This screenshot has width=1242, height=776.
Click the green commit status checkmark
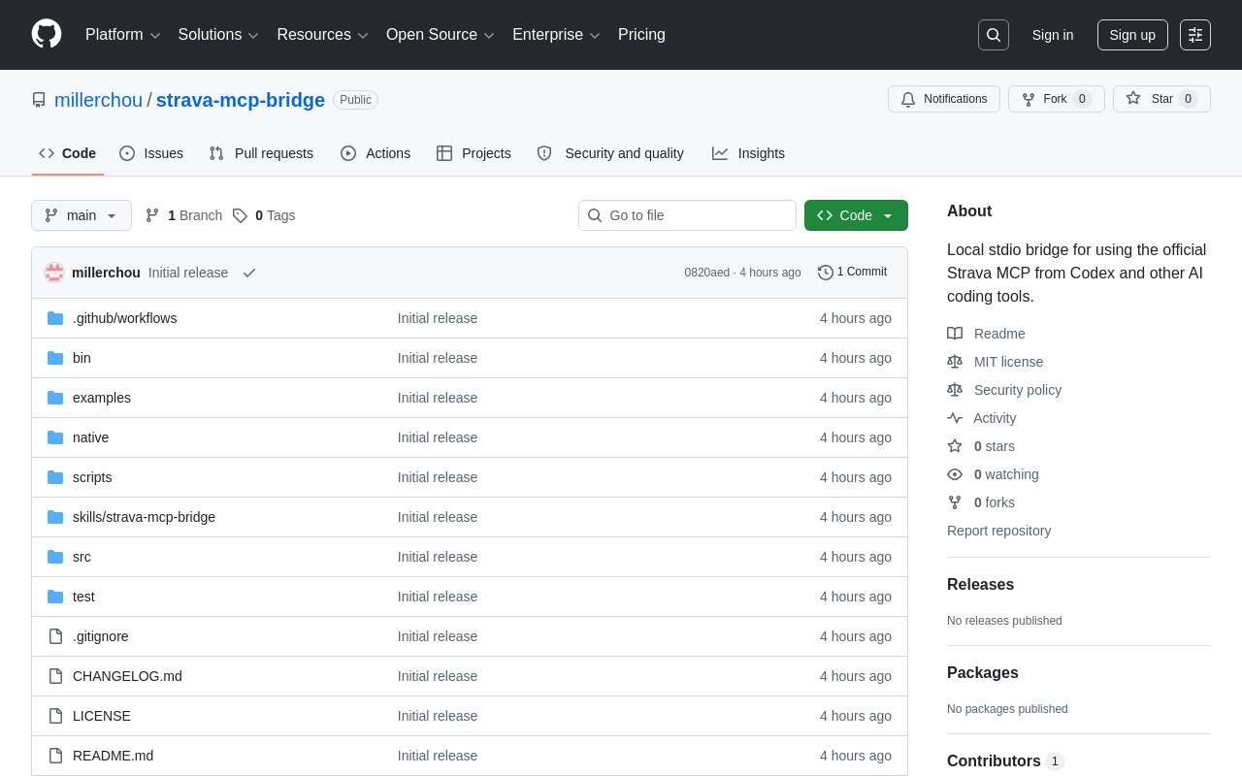249,273
